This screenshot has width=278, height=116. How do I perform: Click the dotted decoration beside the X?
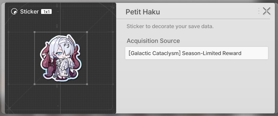click(x=259, y=11)
